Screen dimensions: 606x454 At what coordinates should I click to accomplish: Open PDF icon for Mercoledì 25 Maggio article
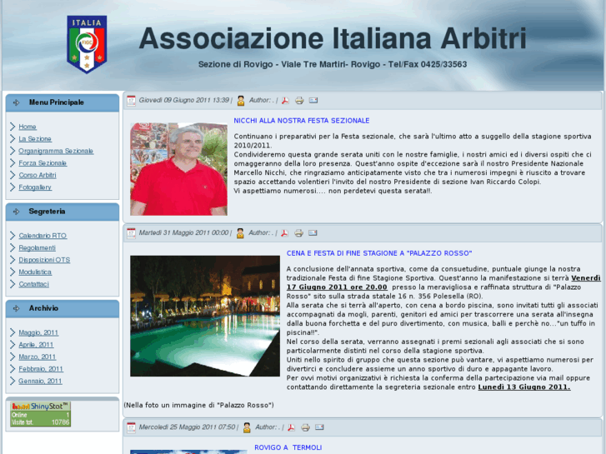point(291,427)
